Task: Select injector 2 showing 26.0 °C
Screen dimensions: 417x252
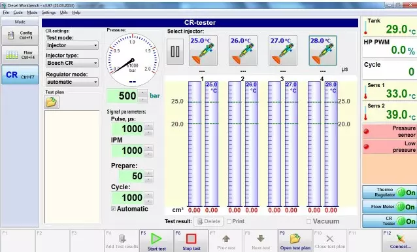Action: pos(243,50)
